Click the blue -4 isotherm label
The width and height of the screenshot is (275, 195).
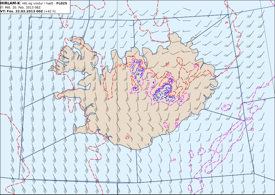(138, 74)
